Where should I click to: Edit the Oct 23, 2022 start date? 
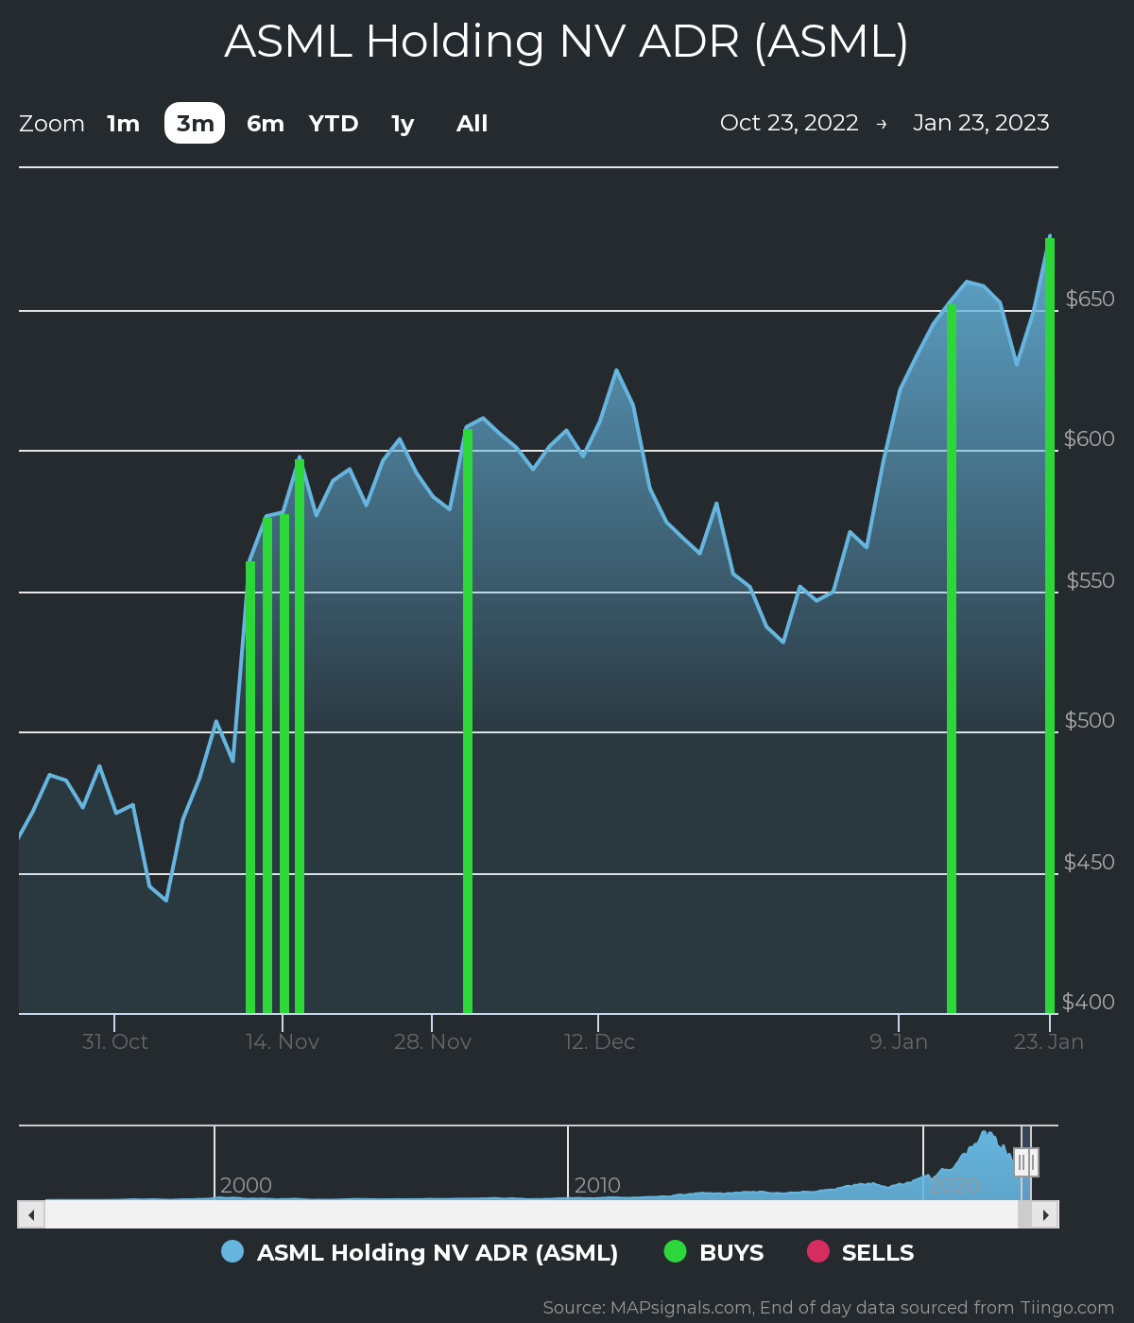click(789, 123)
